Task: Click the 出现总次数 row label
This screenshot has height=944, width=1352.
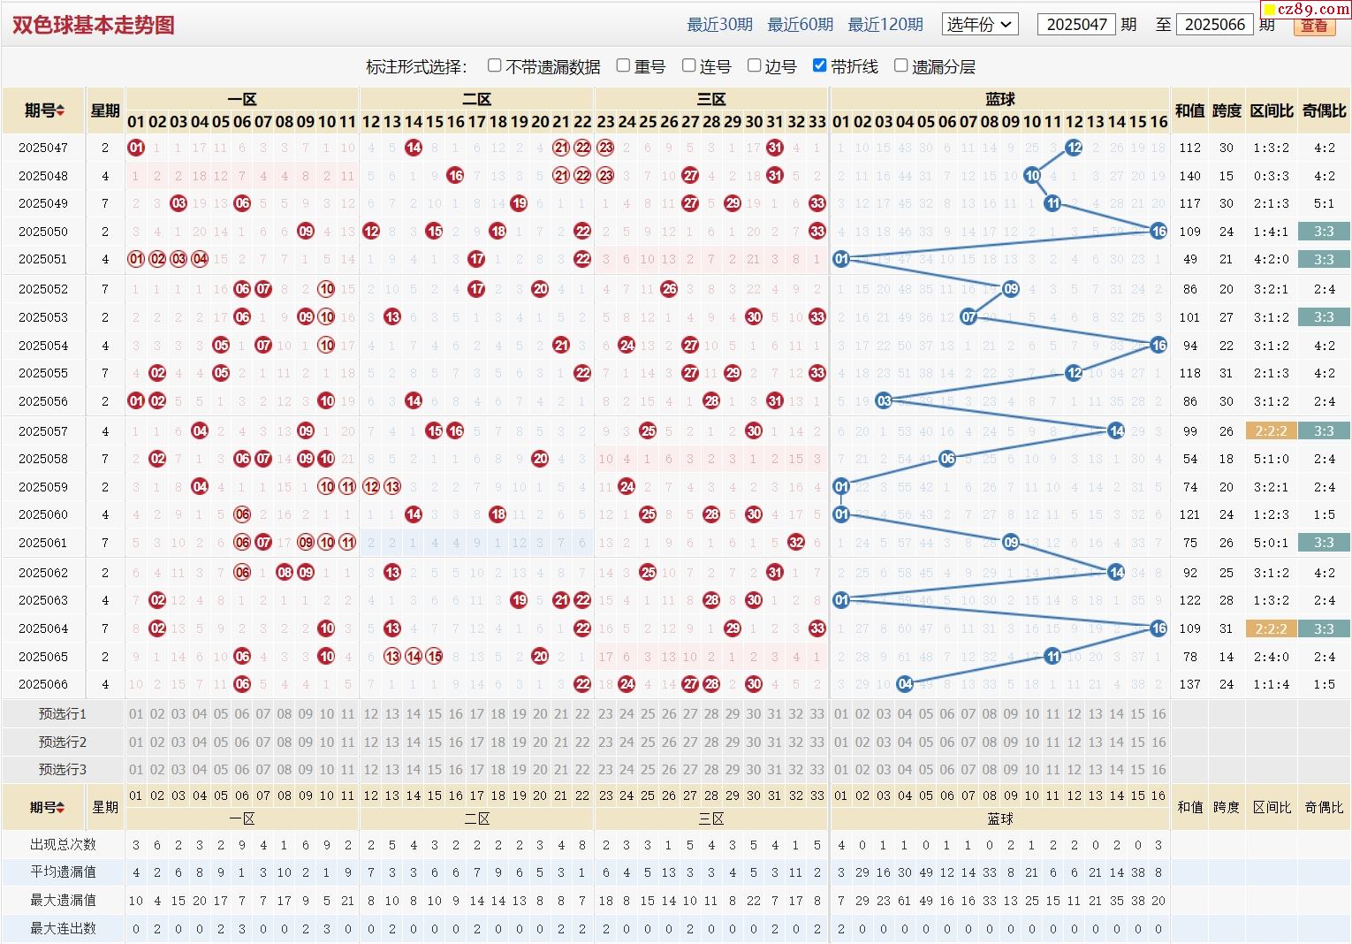Action: pos(63,845)
